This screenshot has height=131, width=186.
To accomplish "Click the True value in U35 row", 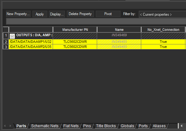I will click(163, 47).
